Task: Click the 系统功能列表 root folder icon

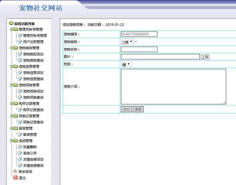Action: (11, 23)
